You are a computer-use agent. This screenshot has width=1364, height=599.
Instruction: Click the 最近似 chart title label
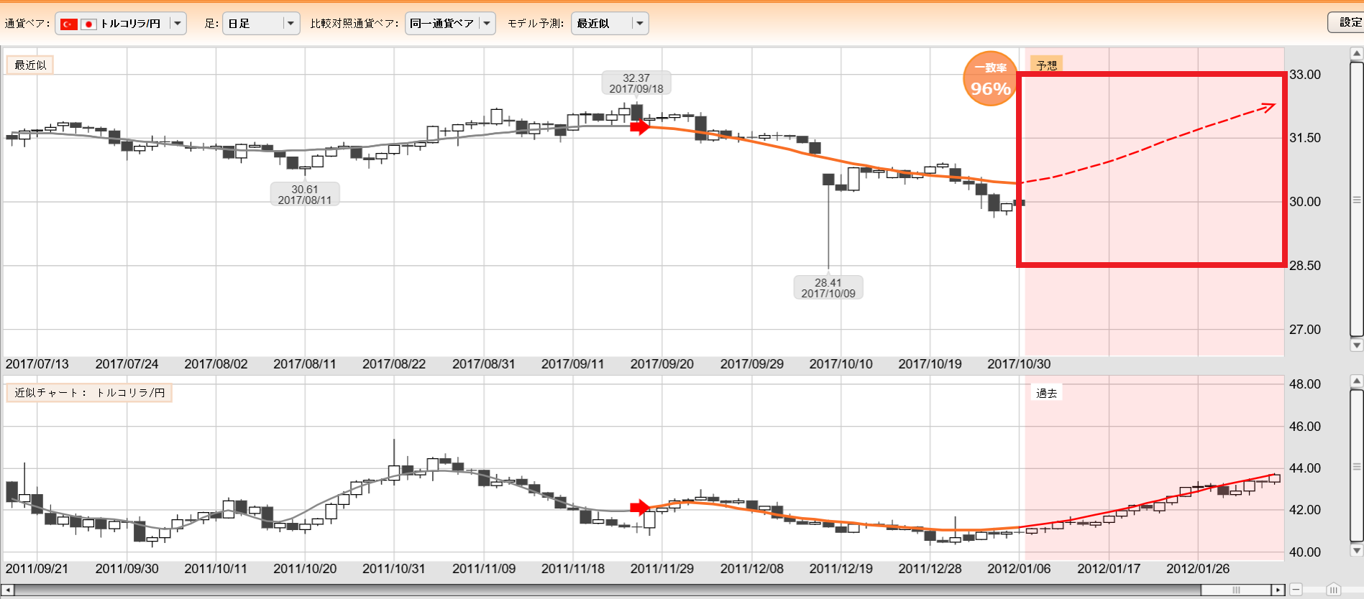point(30,65)
